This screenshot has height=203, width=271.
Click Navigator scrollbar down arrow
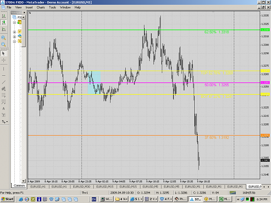[x=23, y=181]
